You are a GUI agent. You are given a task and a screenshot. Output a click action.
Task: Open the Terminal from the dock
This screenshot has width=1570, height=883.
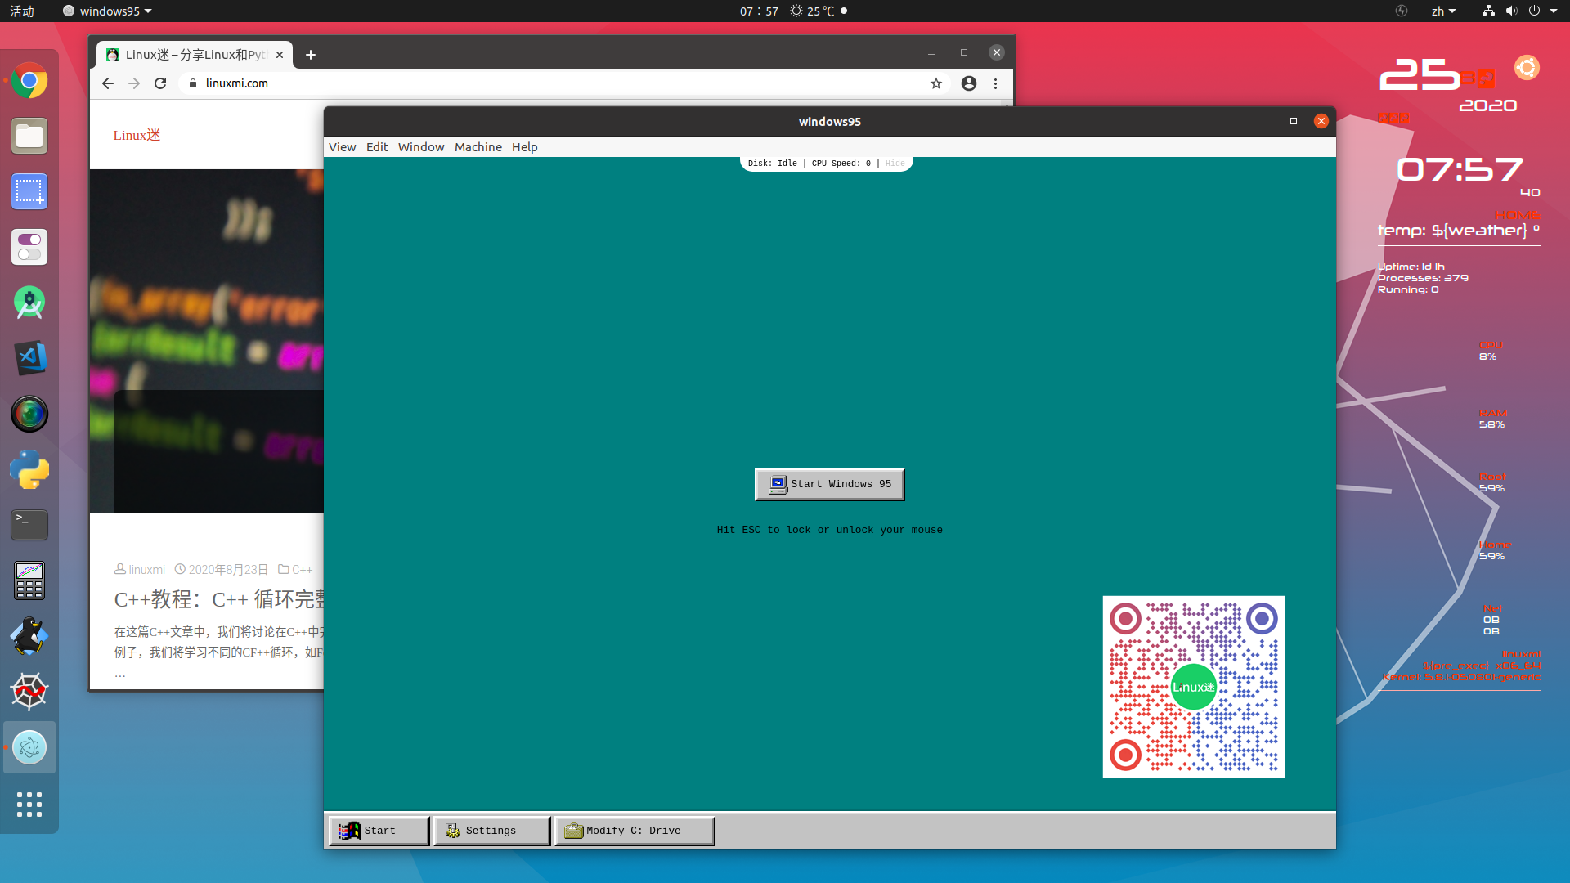[x=29, y=525]
